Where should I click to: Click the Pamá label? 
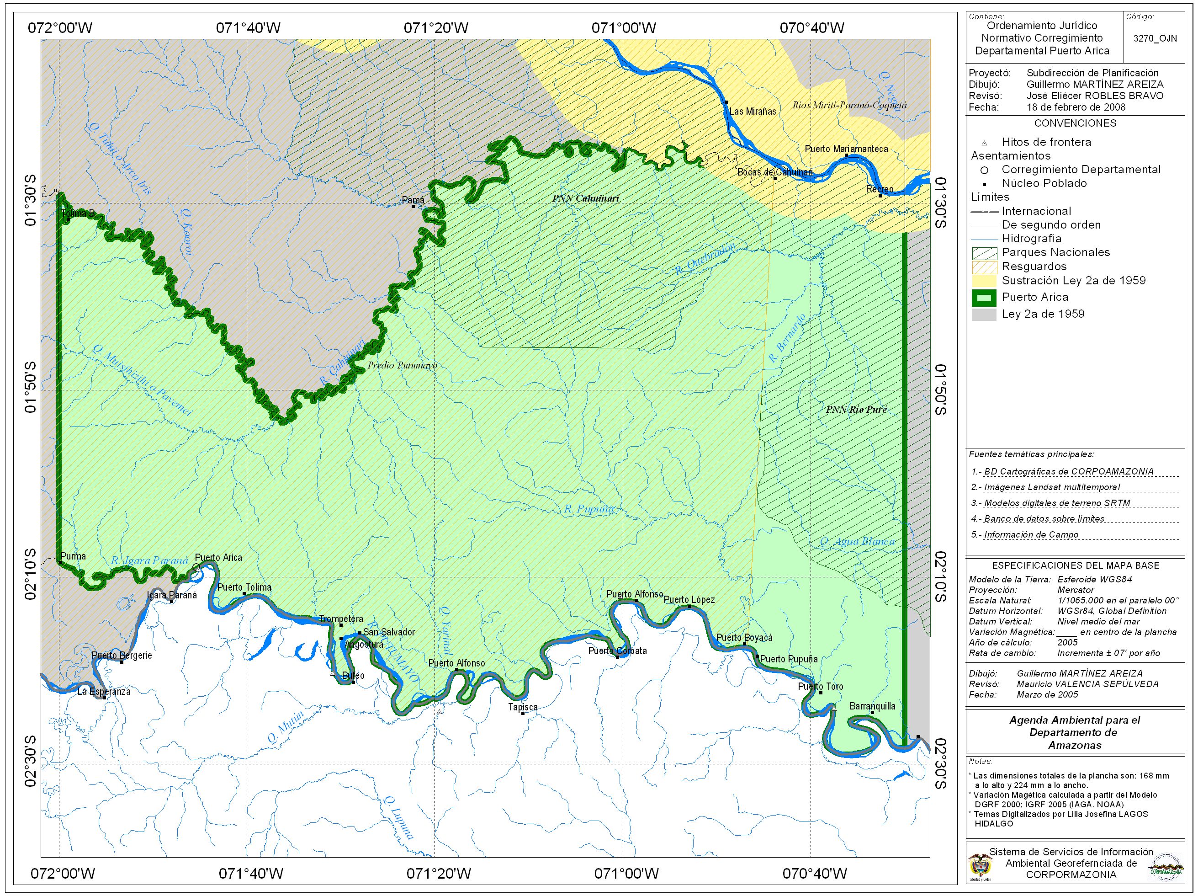[x=413, y=200]
